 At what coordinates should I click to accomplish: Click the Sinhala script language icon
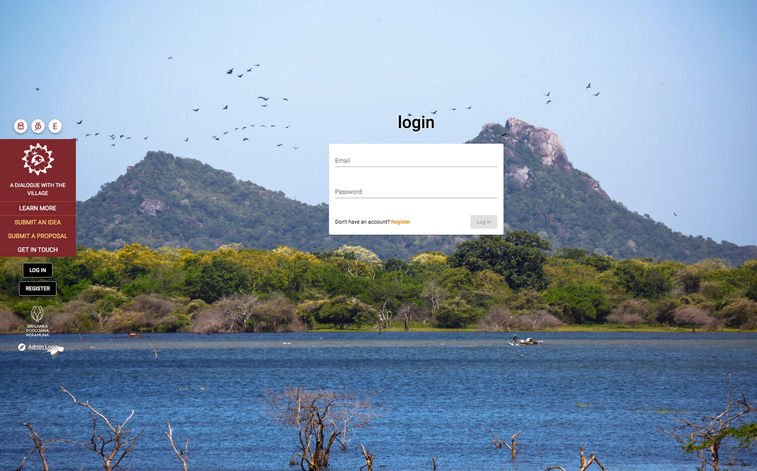[21, 126]
